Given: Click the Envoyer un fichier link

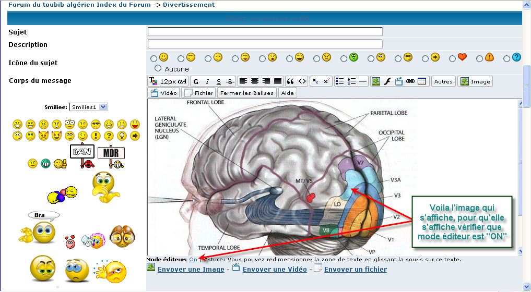Looking at the screenshot, I should pyautogui.click(x=356, y=270).
